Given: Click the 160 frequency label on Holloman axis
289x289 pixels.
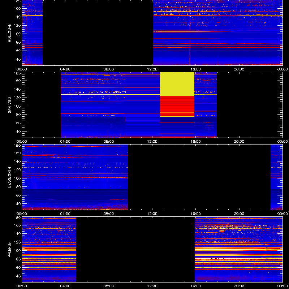Looking at the screenshot, I should pyautogui.click(x=18, y=8).
